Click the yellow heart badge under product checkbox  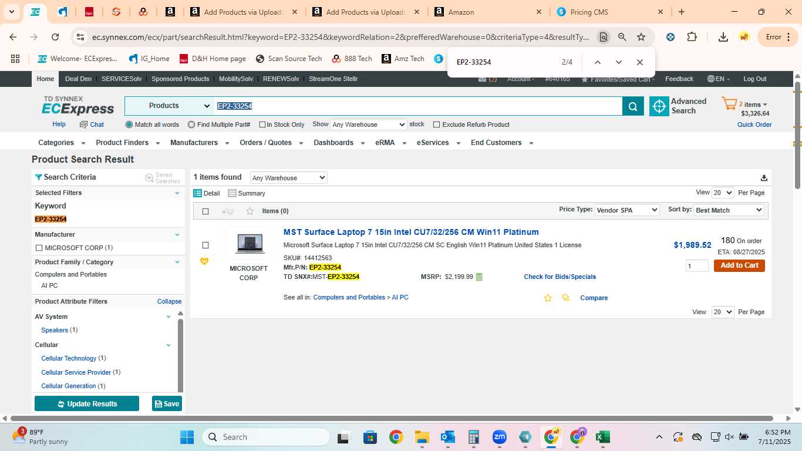pyautogui.click(x=204, y=261)
